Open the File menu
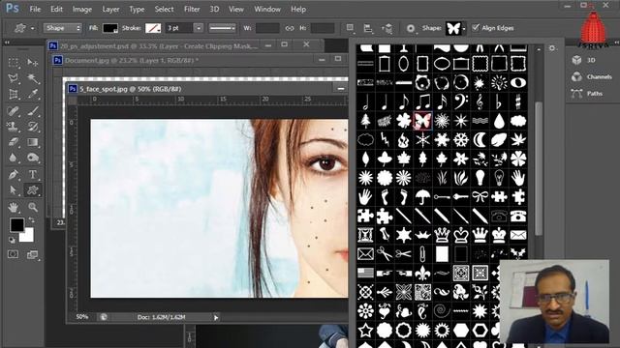This screenshot has height=348, width=620. [35, 9]
